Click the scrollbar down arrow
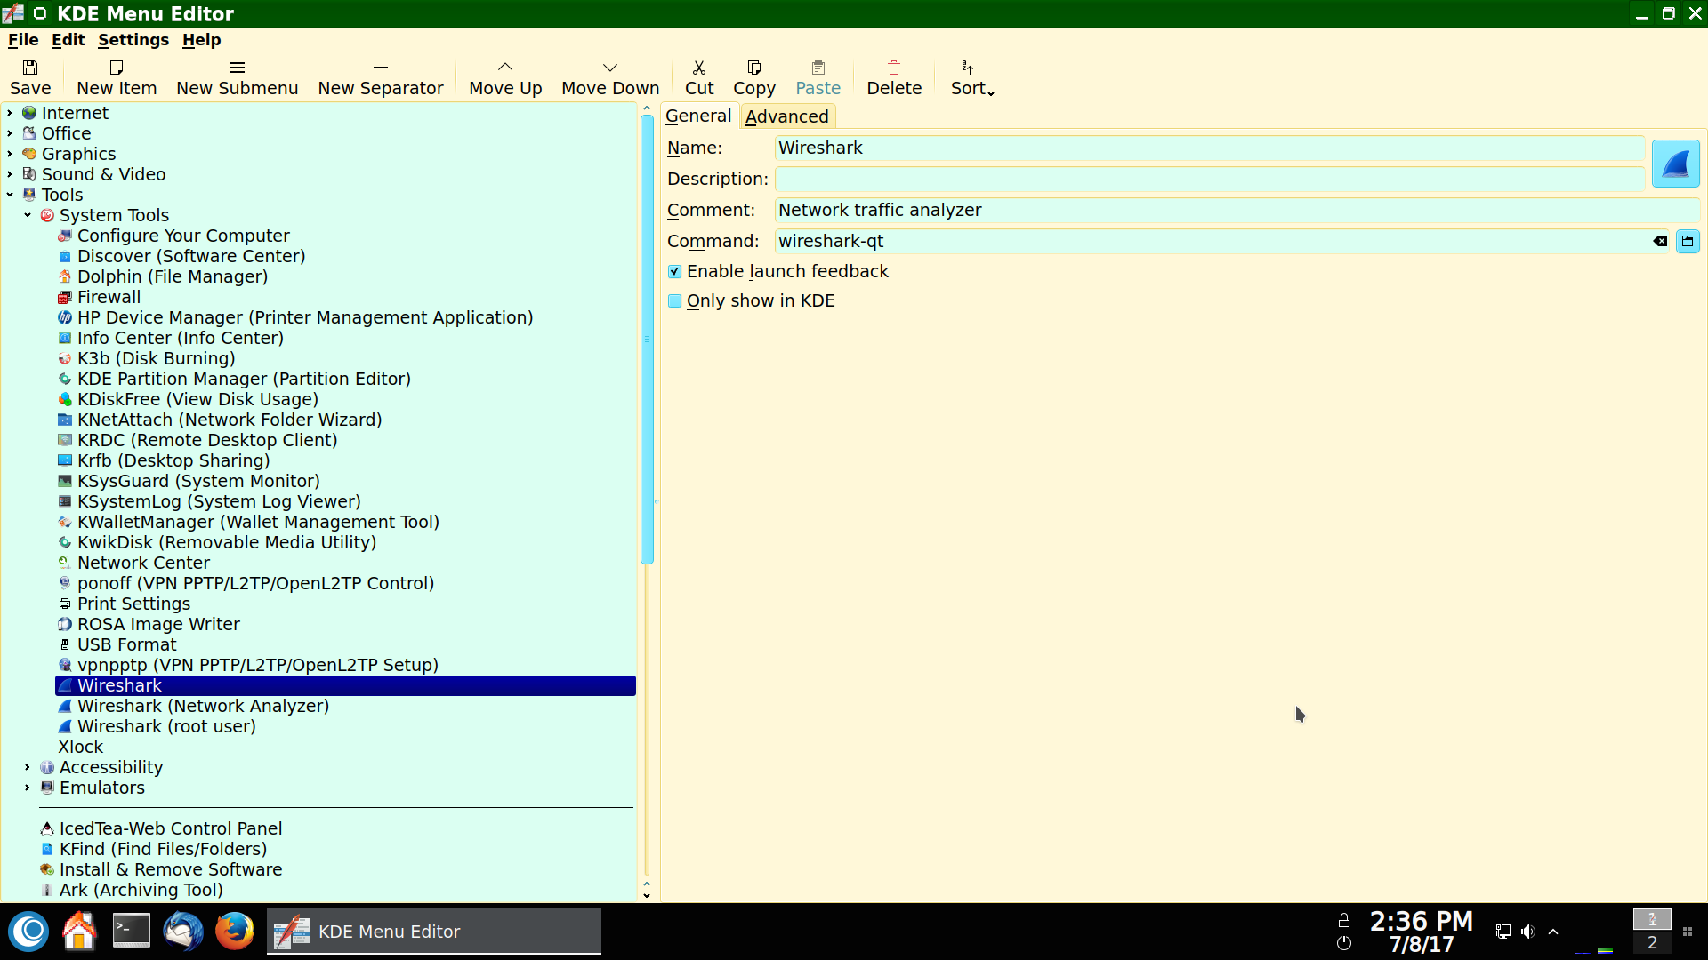 pyautogui.click(x=647, y=895)
